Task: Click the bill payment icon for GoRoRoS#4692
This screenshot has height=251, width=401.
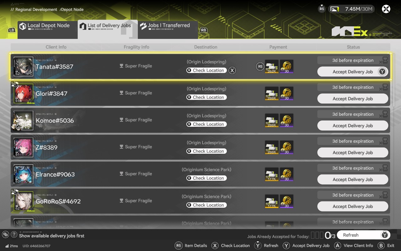Action: pyautogui.click(x=272, y=201)
